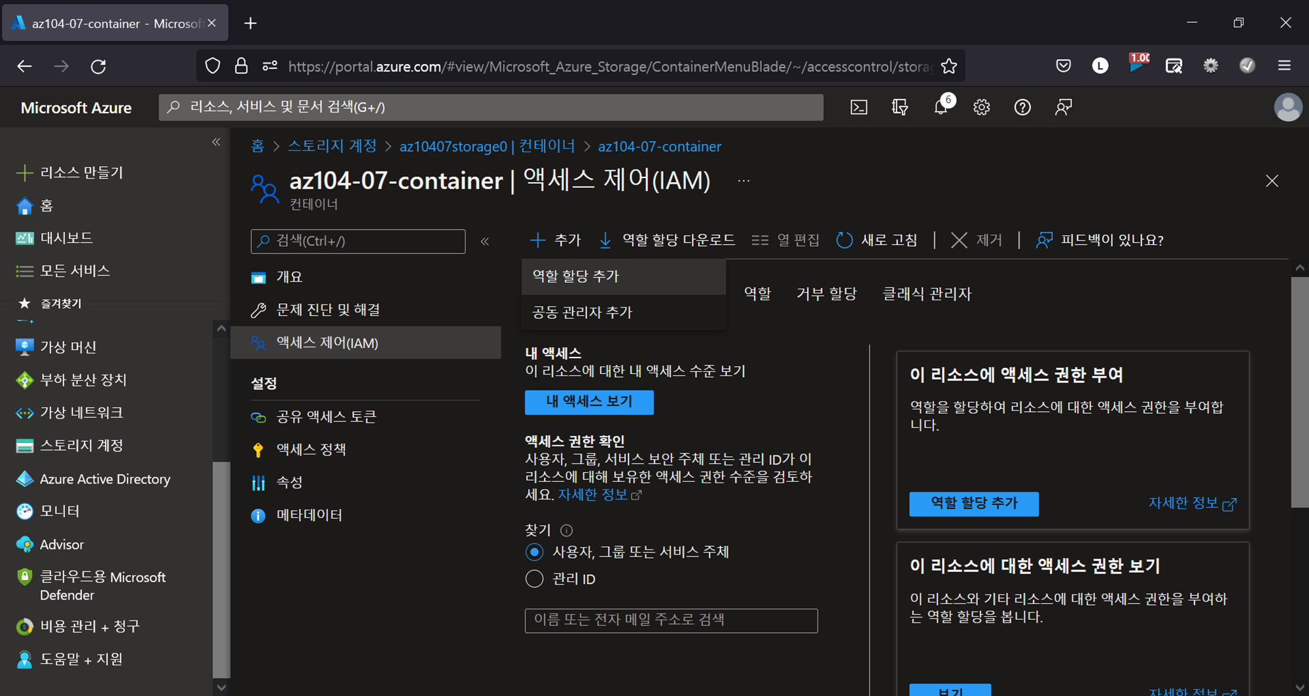Open 자세한 정보 link in 액세스 권한 확인

(599, 495)
